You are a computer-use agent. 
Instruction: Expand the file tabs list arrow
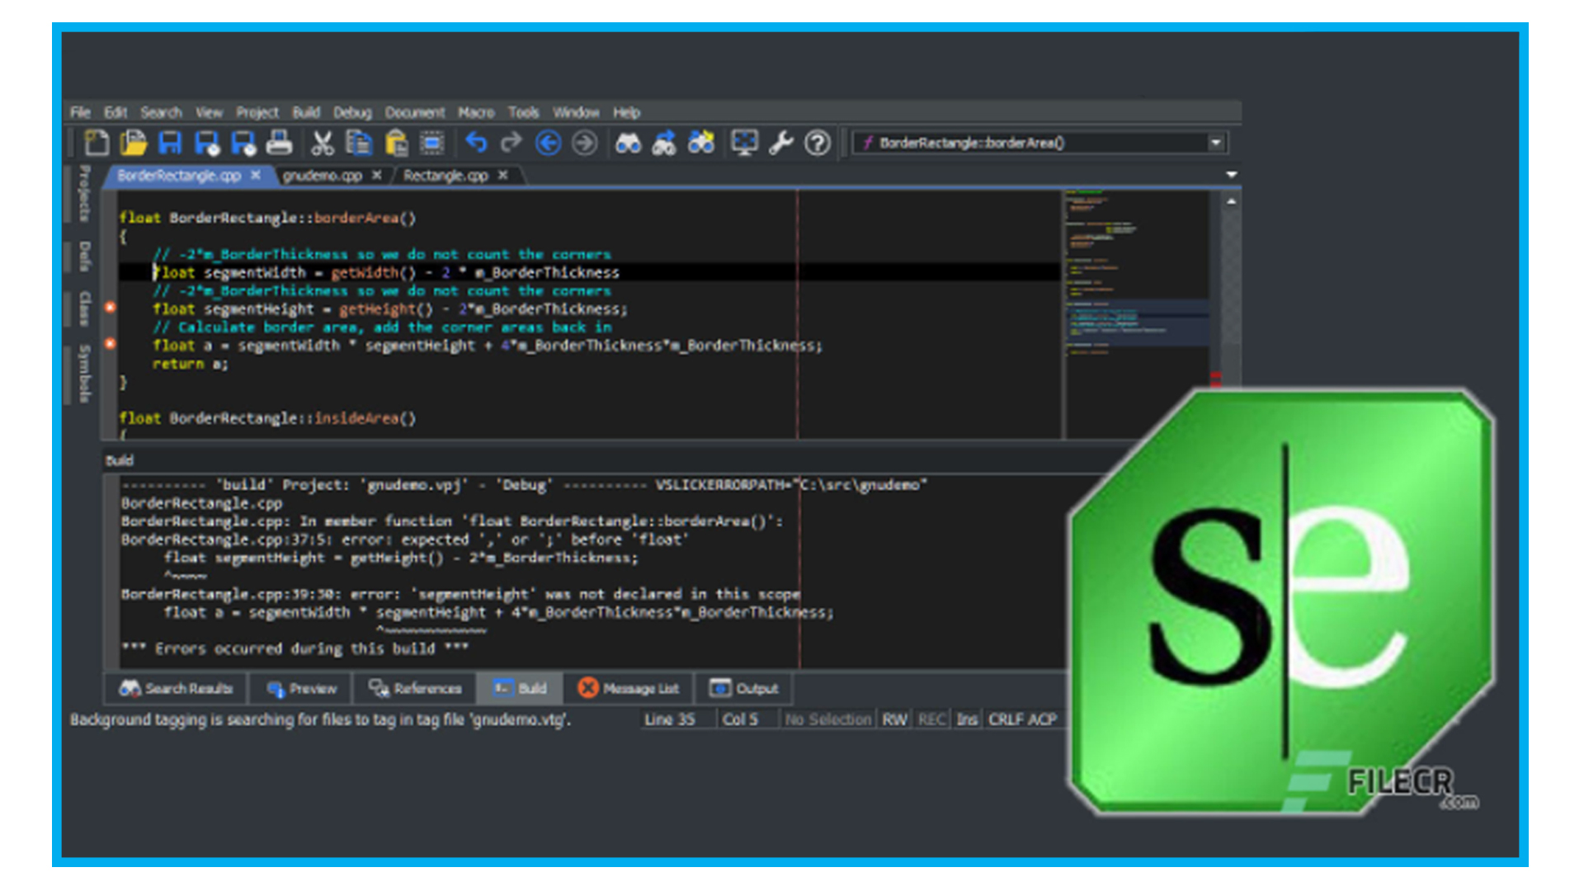(x=1231, y=175)
